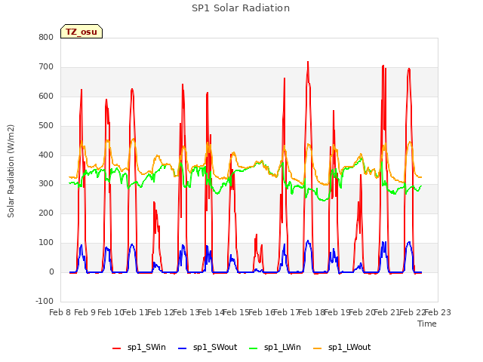Click the 800 y-axis tick label
The width and height of the screenshot is (483, 362).
pos(46,38)
